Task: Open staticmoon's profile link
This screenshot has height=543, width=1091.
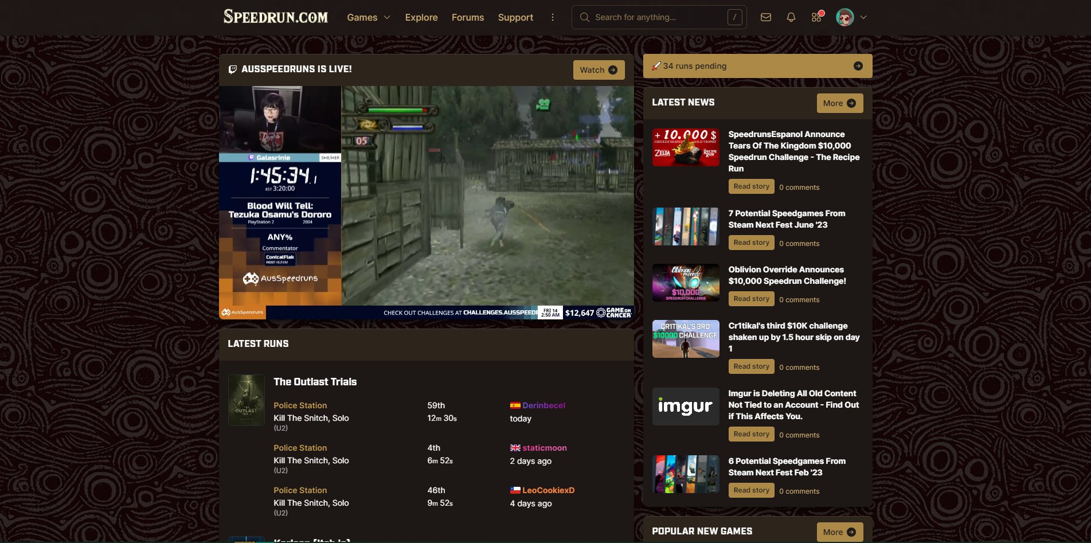Action: tap(545, 447)
